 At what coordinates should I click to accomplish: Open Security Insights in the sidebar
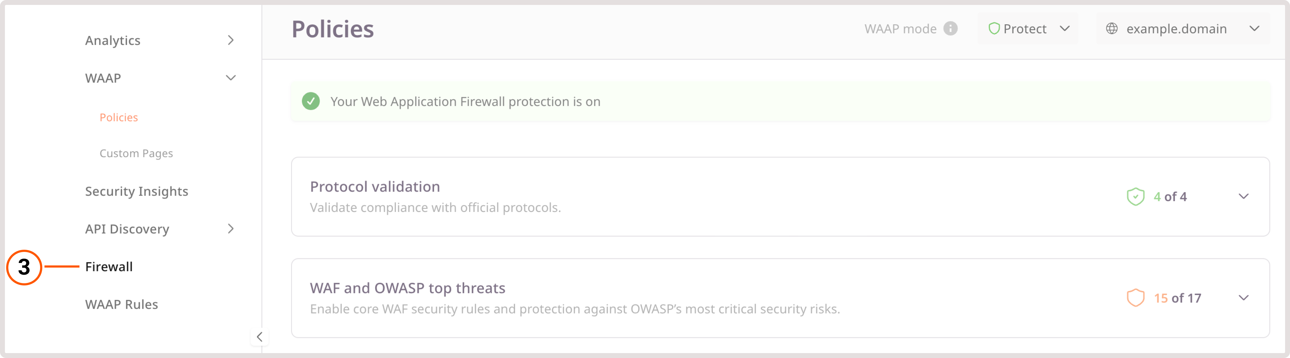(x=137, y=192)
